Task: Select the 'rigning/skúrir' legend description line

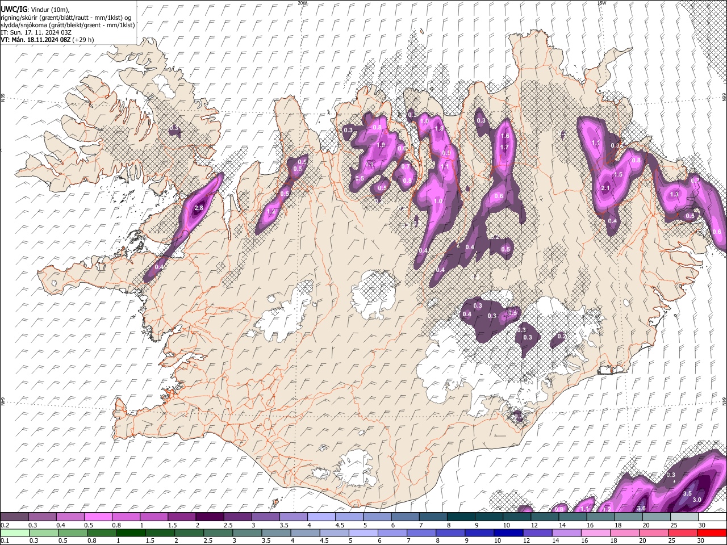Action: coord(66,18)
